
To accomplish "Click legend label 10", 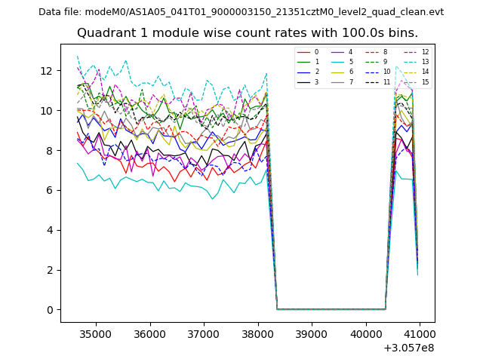I will 386,72.
